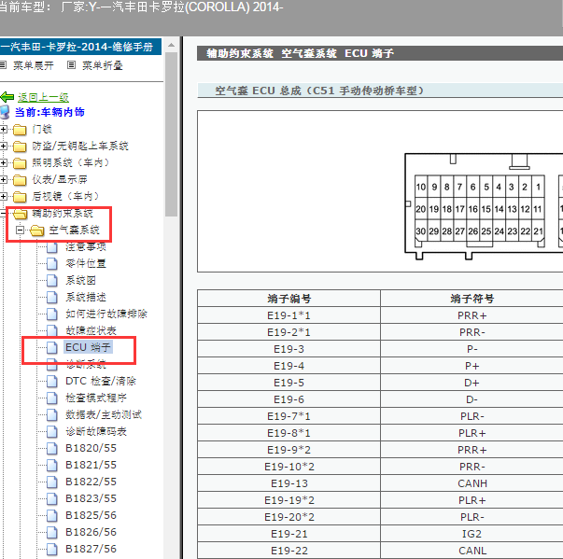
Task: Click the page icon beside 如何进行故障排除
Action: [x=52, y=314]
